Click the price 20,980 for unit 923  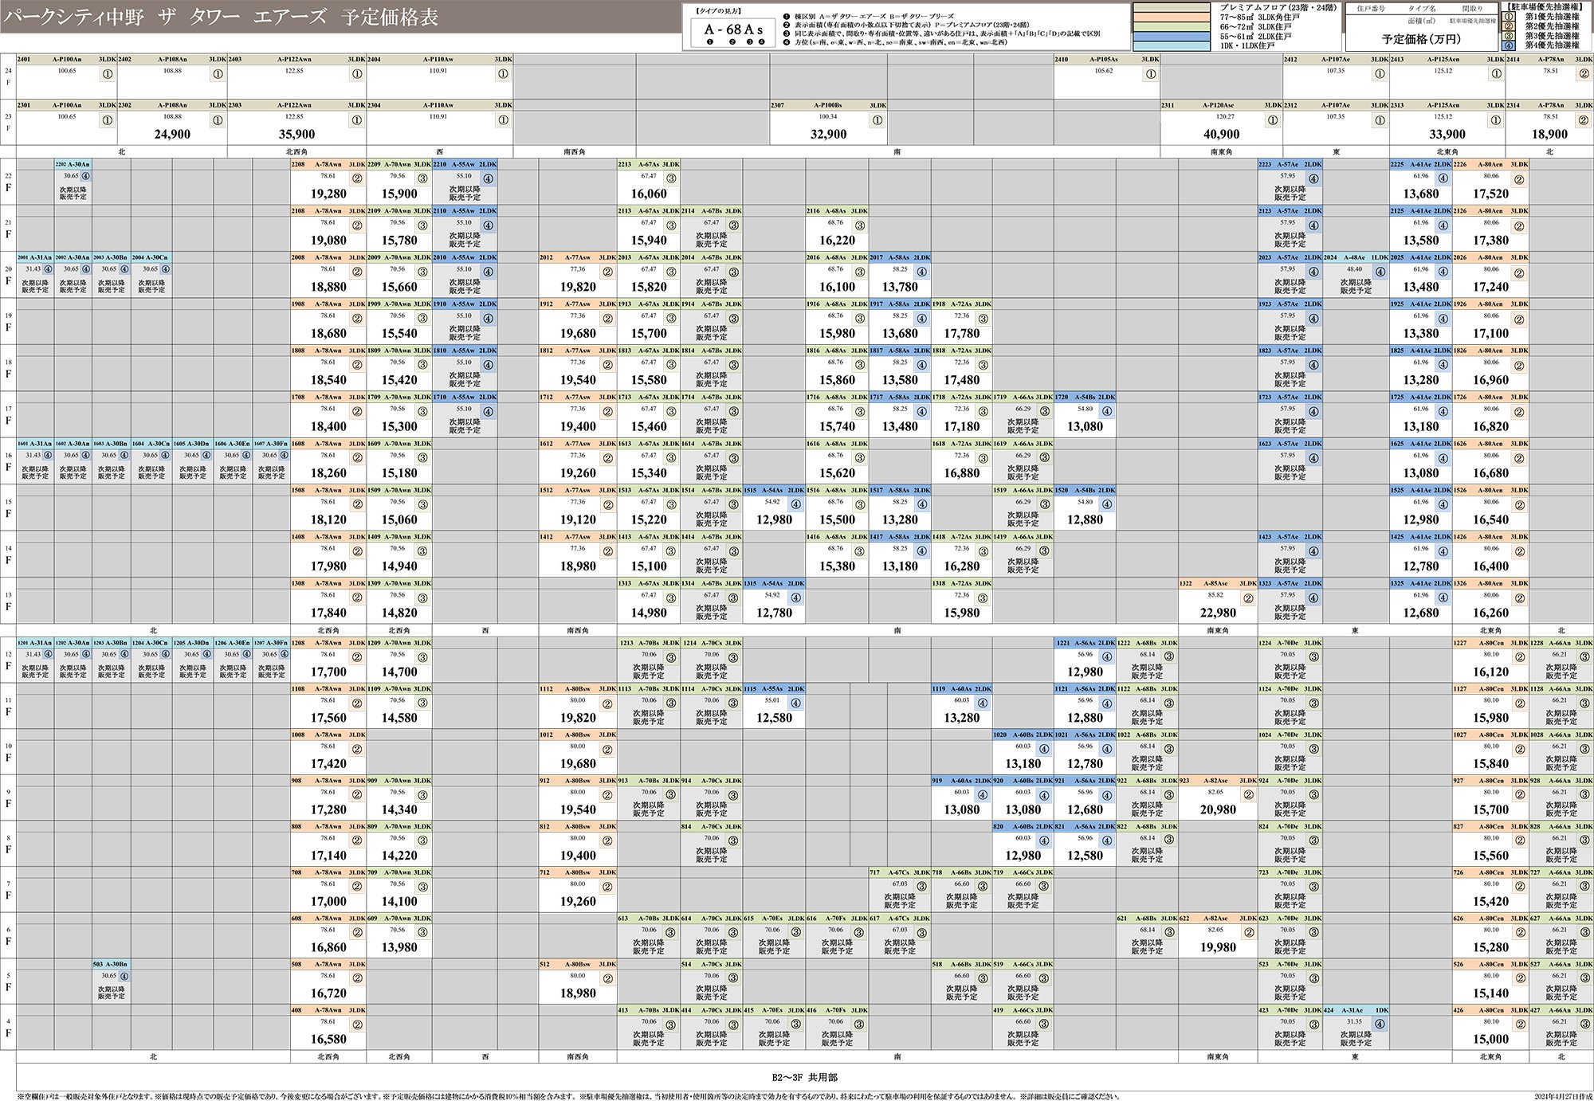1218,809
